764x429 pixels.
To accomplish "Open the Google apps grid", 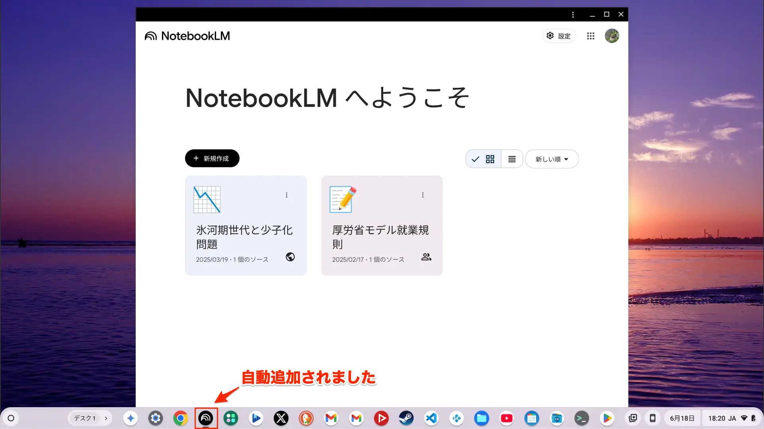I will (x=591, y=36).
